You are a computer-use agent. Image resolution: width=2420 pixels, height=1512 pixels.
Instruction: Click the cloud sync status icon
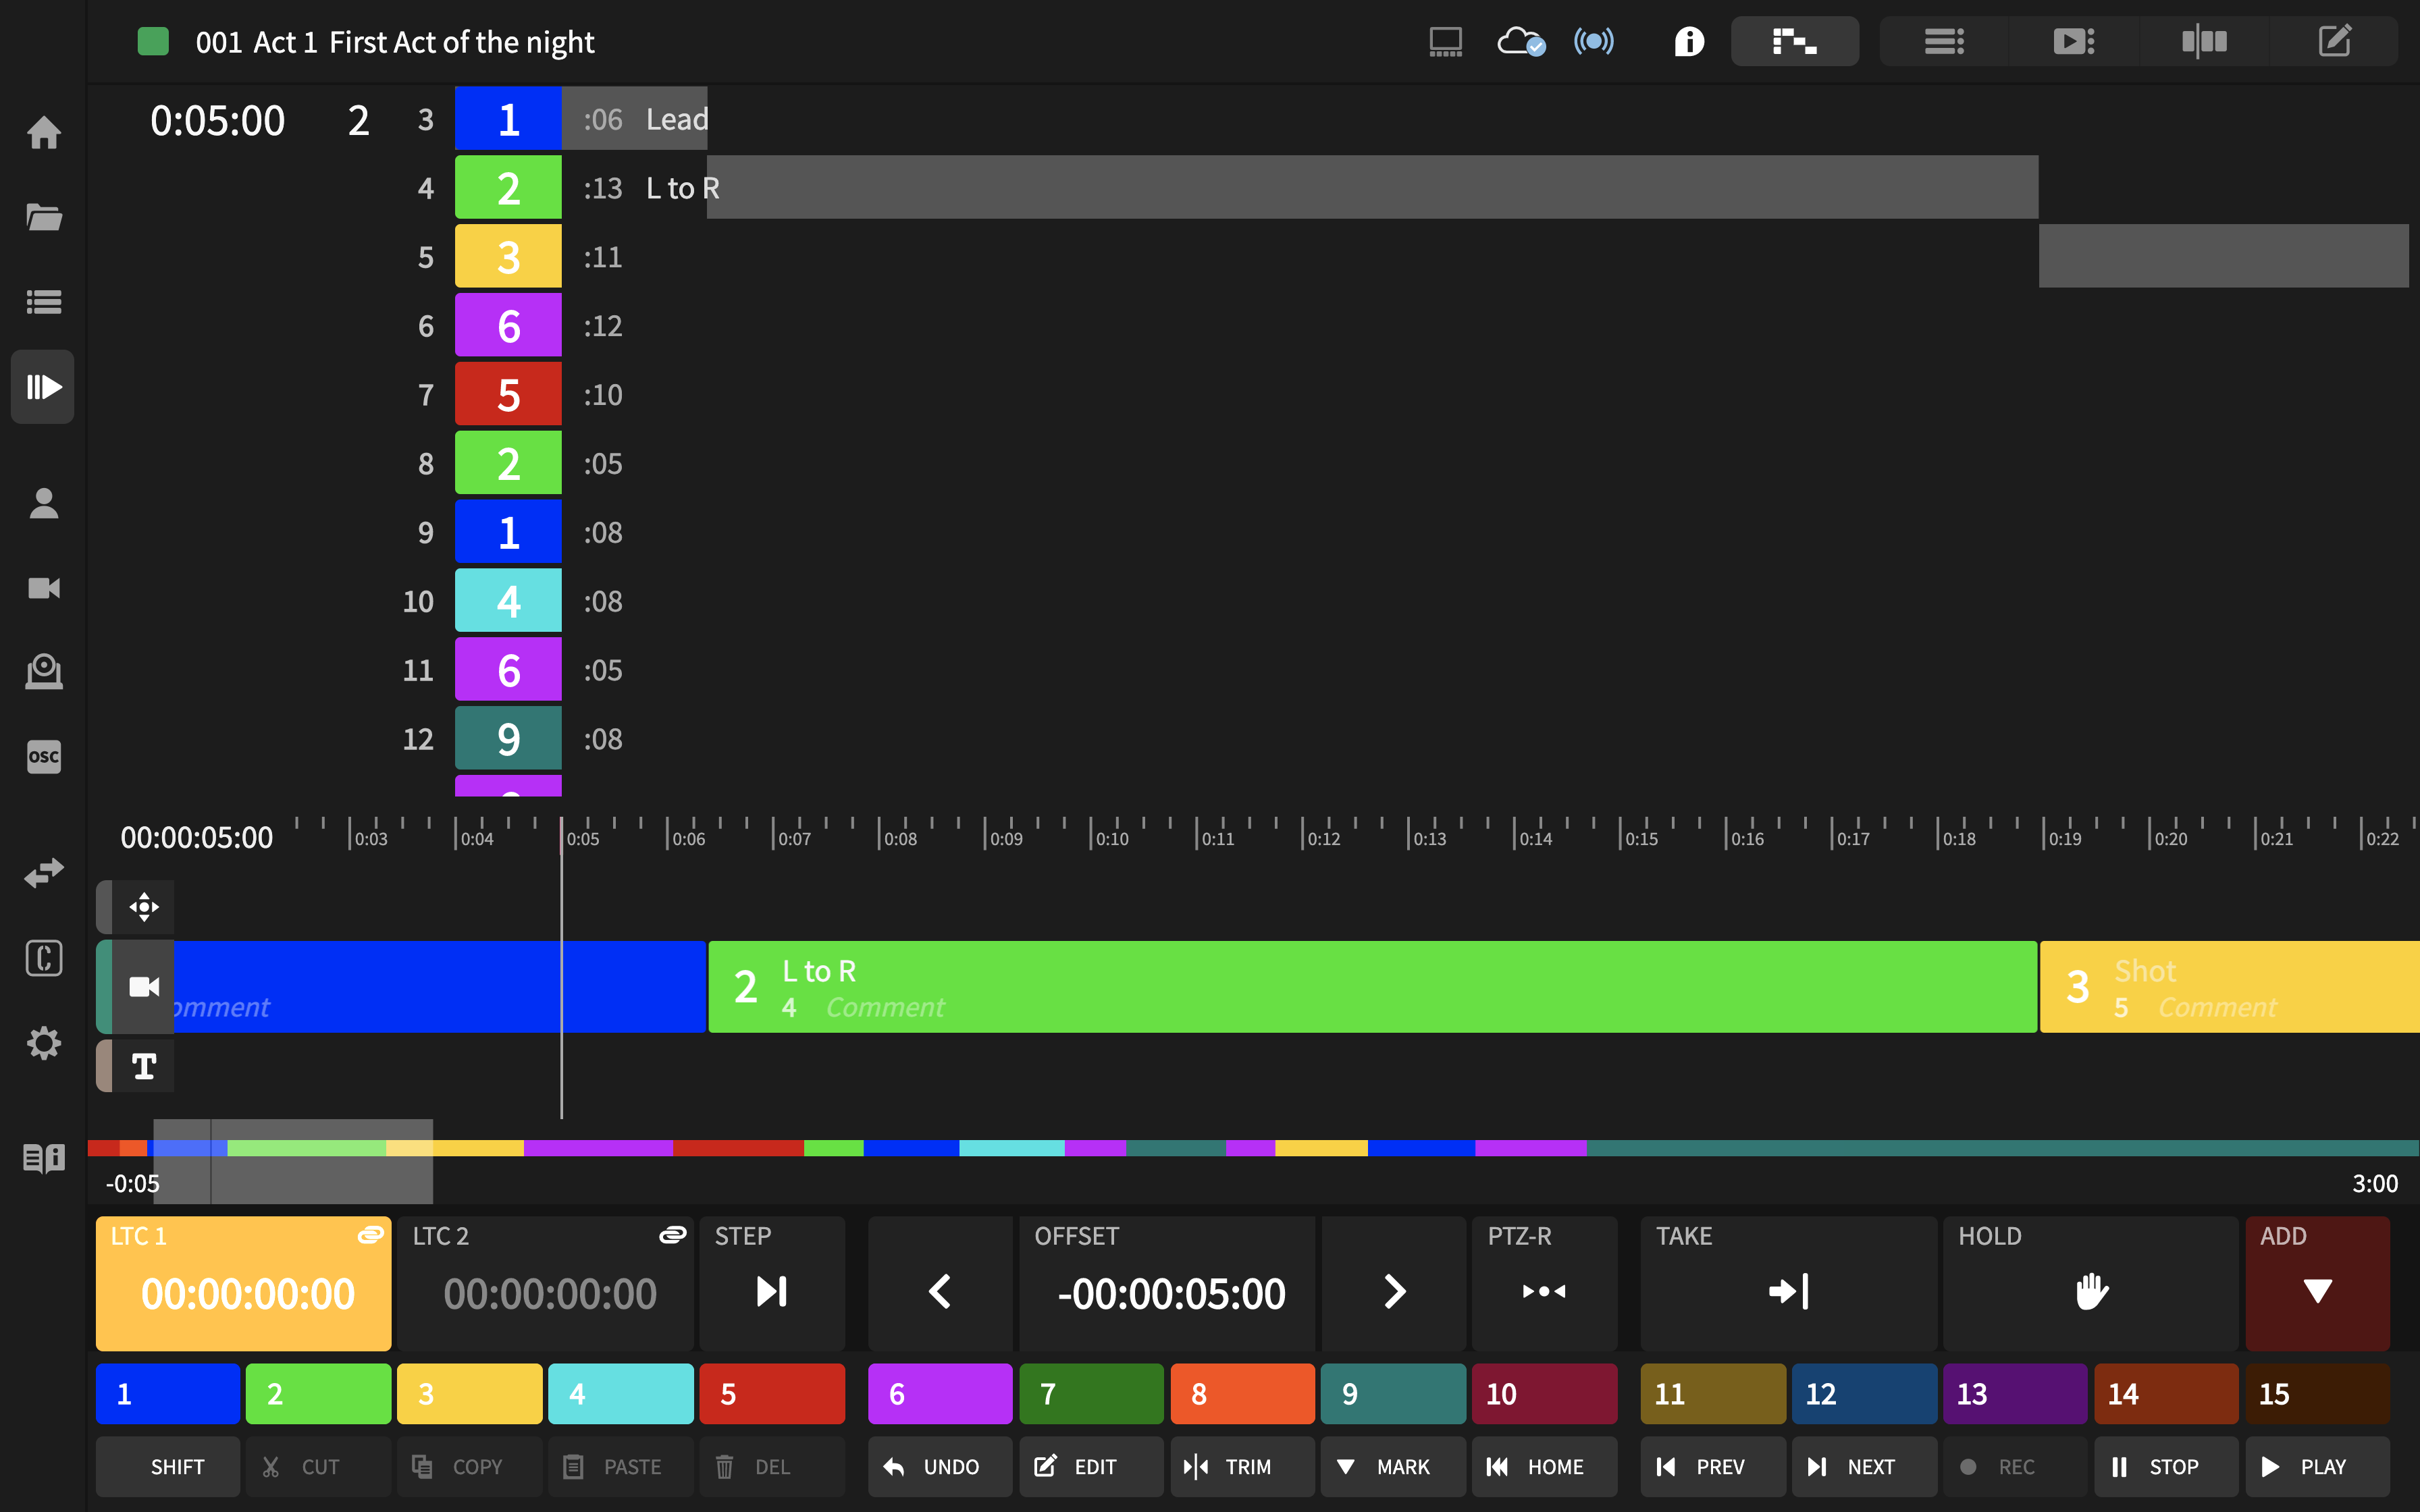point(1521,41)
